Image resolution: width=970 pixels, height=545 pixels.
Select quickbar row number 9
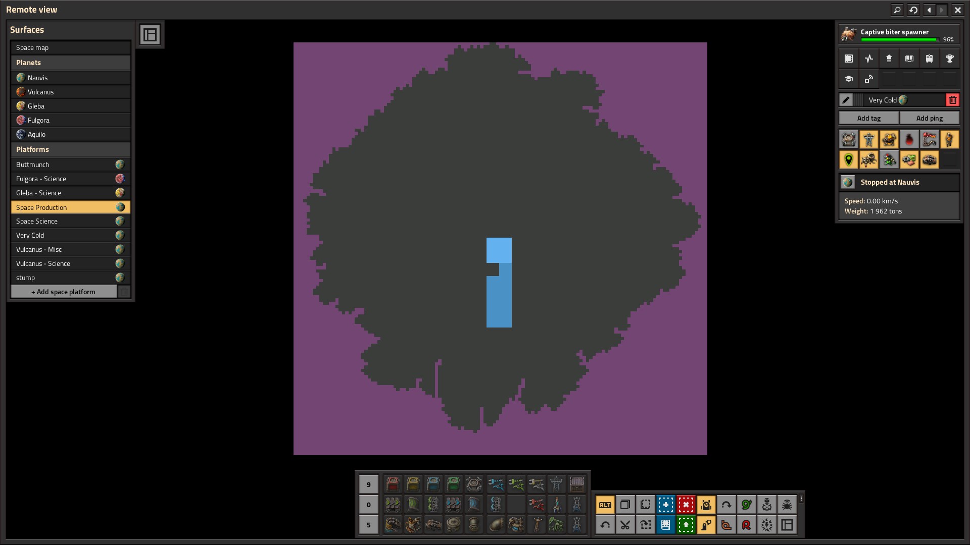point(368,484)
